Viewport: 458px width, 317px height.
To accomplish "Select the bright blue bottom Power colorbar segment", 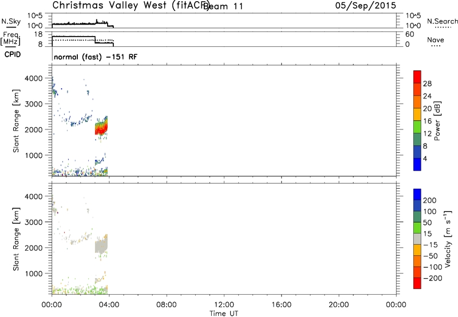I will 417,164.
